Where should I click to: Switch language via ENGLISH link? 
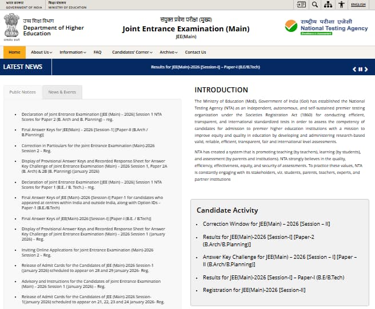(358, 5)
